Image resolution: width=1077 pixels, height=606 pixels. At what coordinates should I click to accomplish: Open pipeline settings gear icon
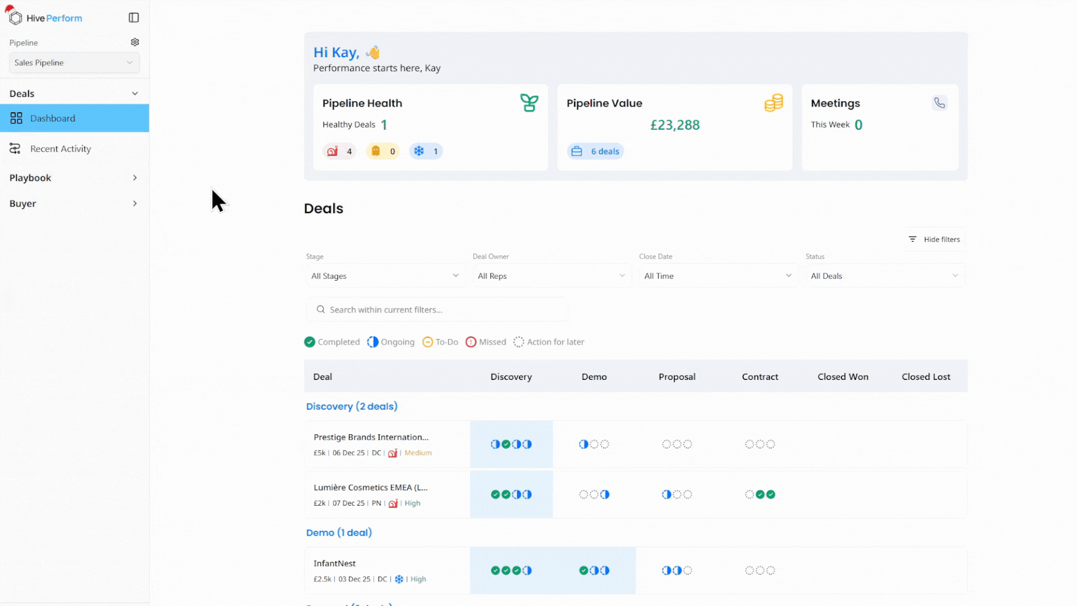point(135,42)
